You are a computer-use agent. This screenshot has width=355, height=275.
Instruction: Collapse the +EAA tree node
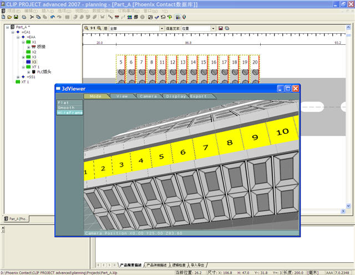click(18, 37)
